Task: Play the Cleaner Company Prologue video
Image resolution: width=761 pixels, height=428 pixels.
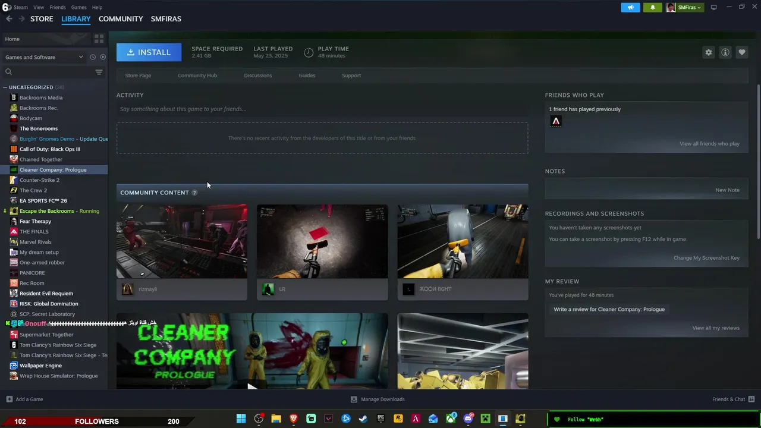Action: (252, 351)
